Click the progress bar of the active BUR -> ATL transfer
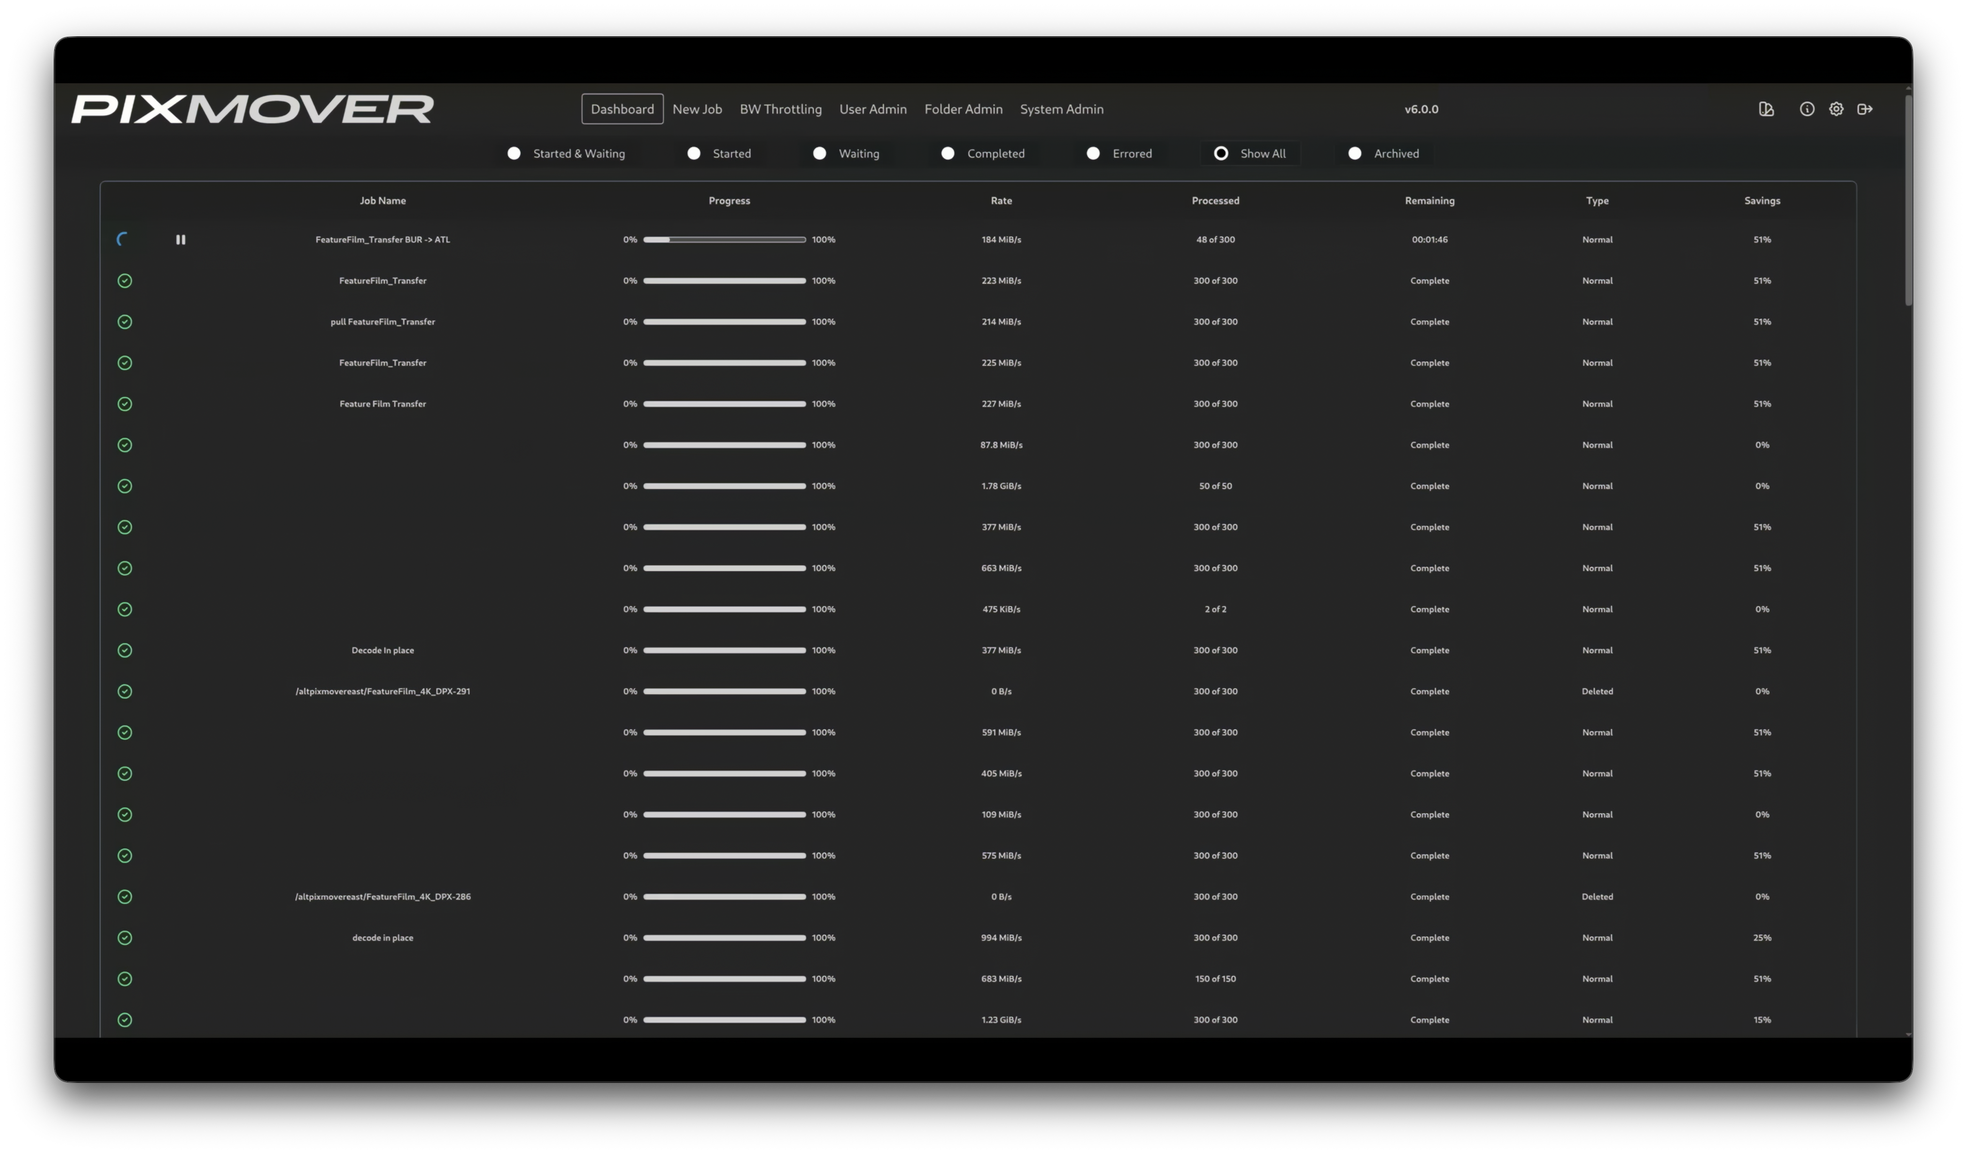 725,239
